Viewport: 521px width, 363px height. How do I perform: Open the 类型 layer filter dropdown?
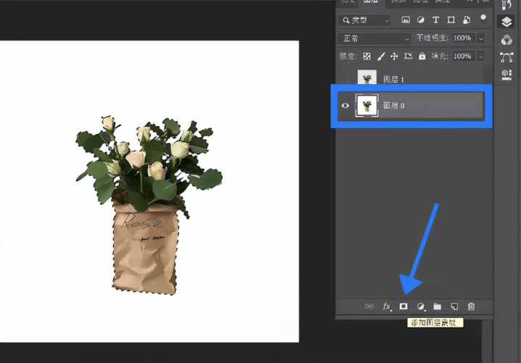tap(366, 20)
